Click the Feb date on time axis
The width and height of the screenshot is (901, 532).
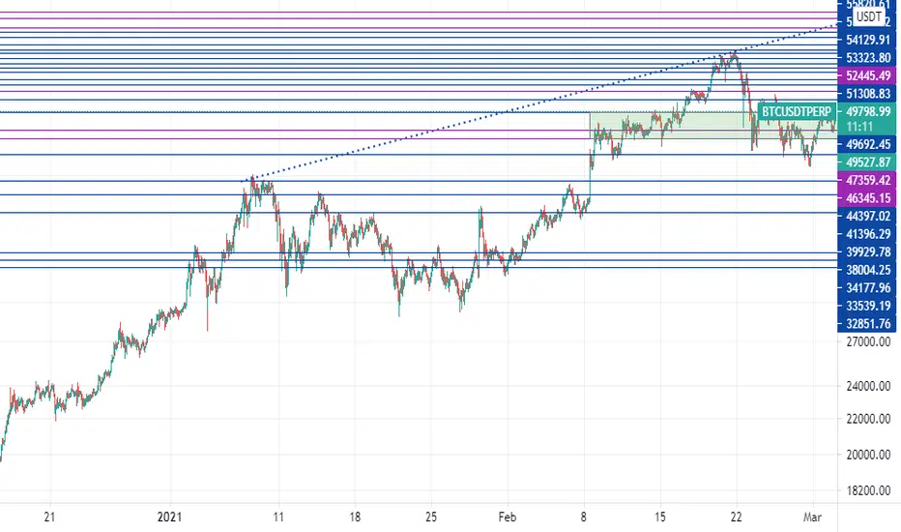508,517
